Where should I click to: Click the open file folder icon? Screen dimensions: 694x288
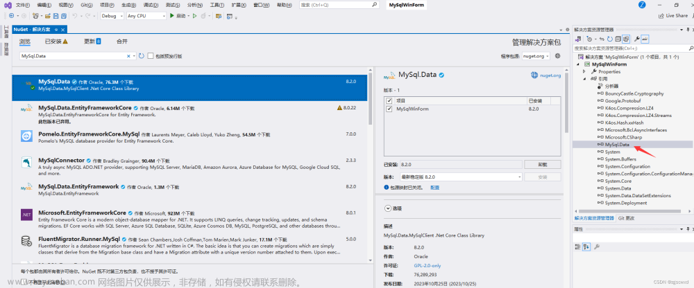tap(47, 15)
